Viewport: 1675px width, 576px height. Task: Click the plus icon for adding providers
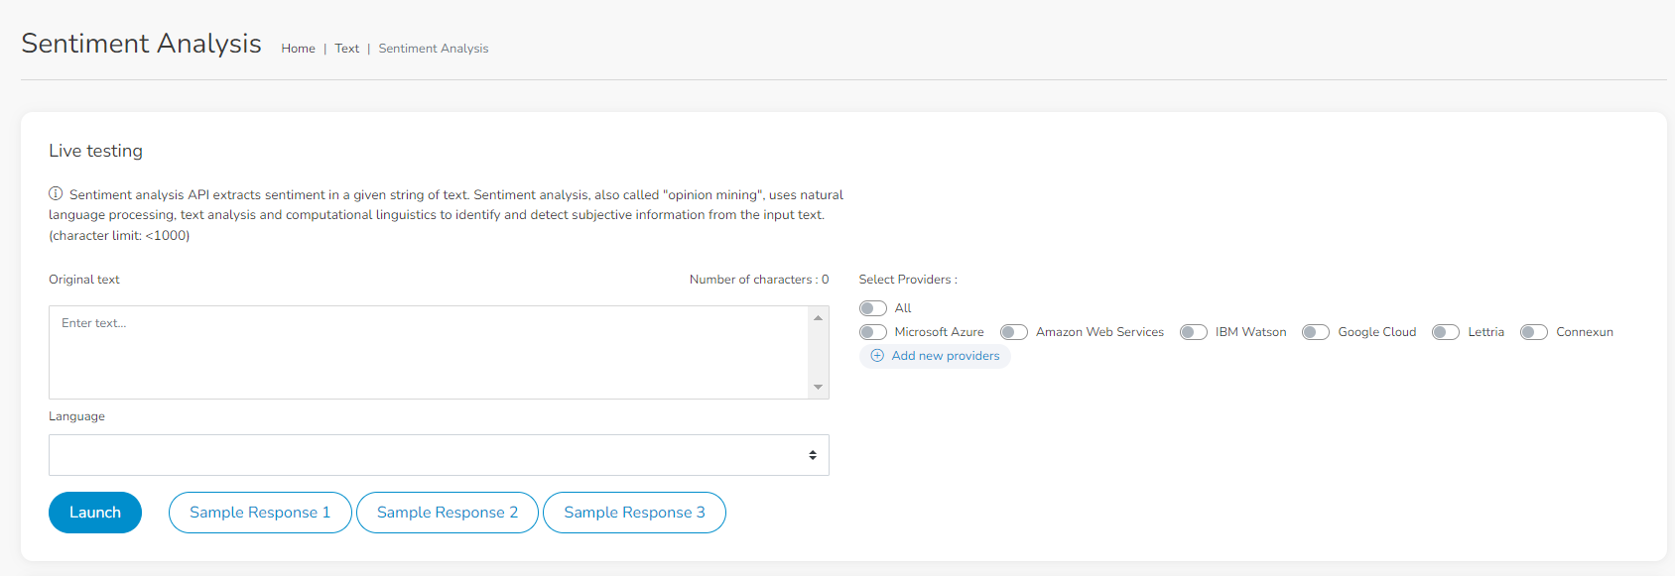pyautogui.click(x=877, y=356)
